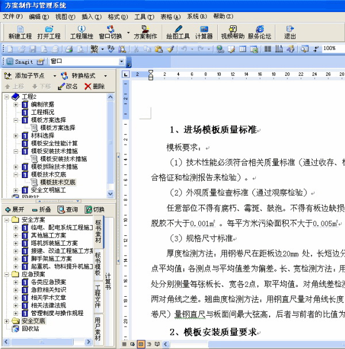
Task: Open the 计算器 calculator
Action: pyautogui.click(x=204, y=33)
